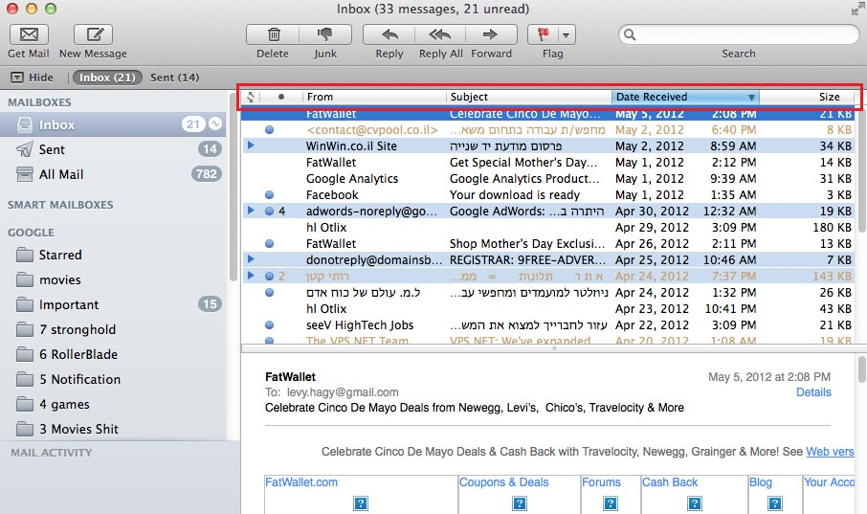Reply All with double arrow icon
The height and width of the screenshot is (514, 867).
(x=440, y=34)
